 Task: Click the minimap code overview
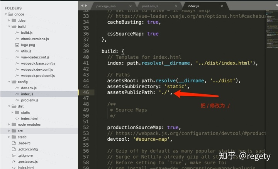(x=271, y=29)
